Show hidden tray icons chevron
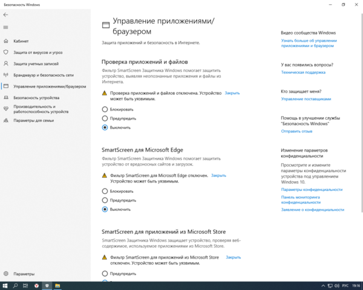The width and height of the screenshot is (363, 290). 323,286
